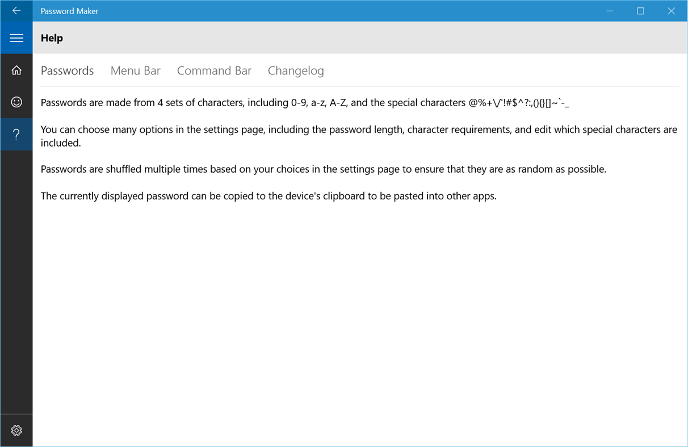Viewport: 688px width, 447px height.
Task: Open the smiley face feedback page
Action: pos(16,102)
